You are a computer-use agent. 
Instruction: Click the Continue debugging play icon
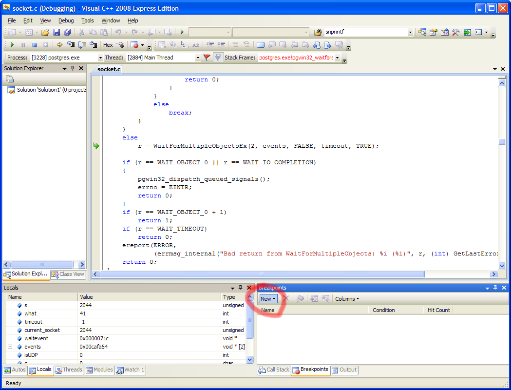point(12,45)
